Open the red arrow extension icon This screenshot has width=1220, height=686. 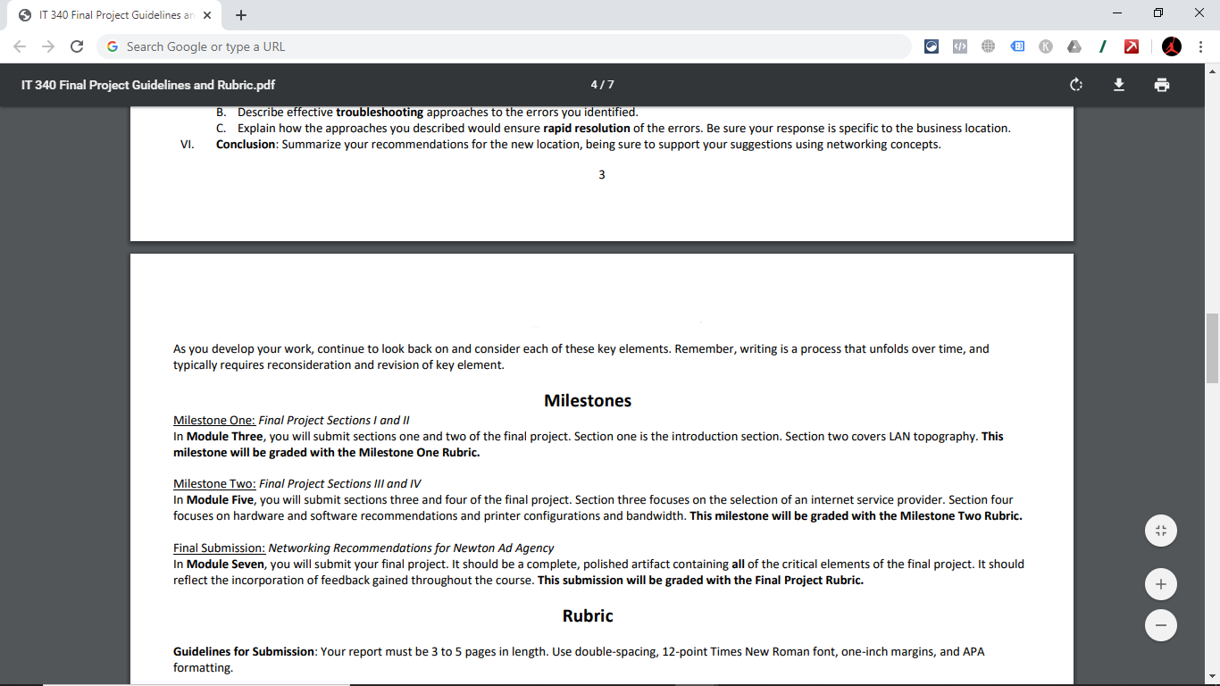1132,46
